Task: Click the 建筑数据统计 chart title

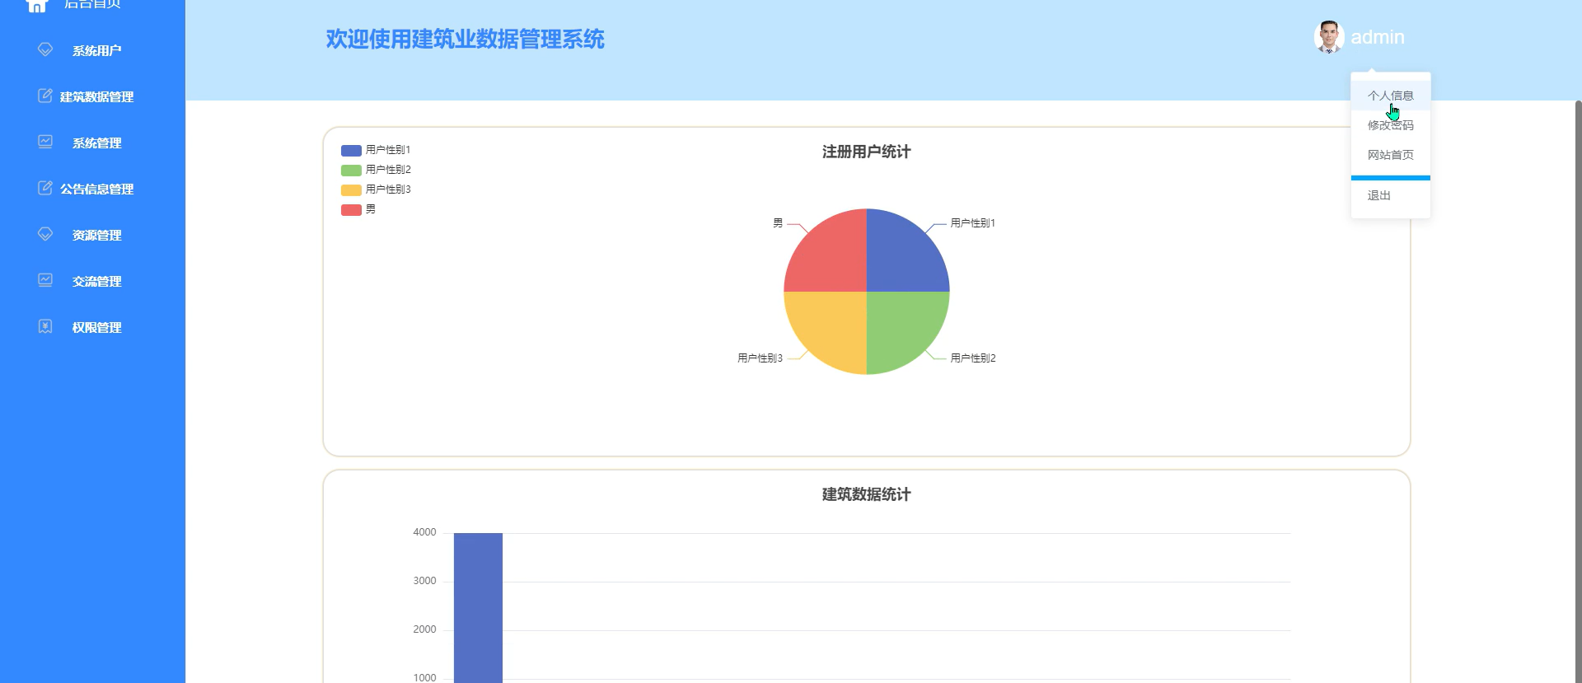Action: point(866,494)
